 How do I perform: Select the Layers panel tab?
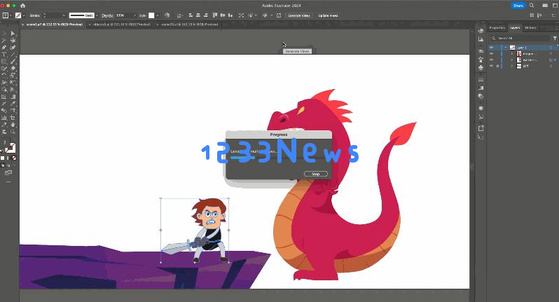[515, 27]
